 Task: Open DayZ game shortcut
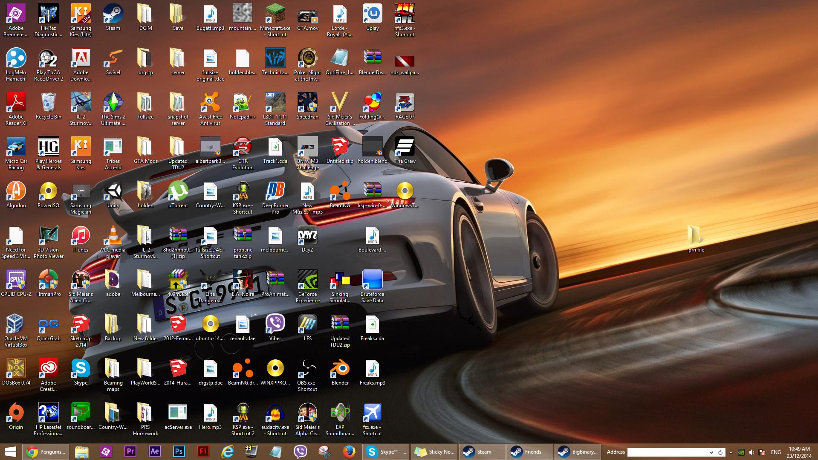(307, 240)
